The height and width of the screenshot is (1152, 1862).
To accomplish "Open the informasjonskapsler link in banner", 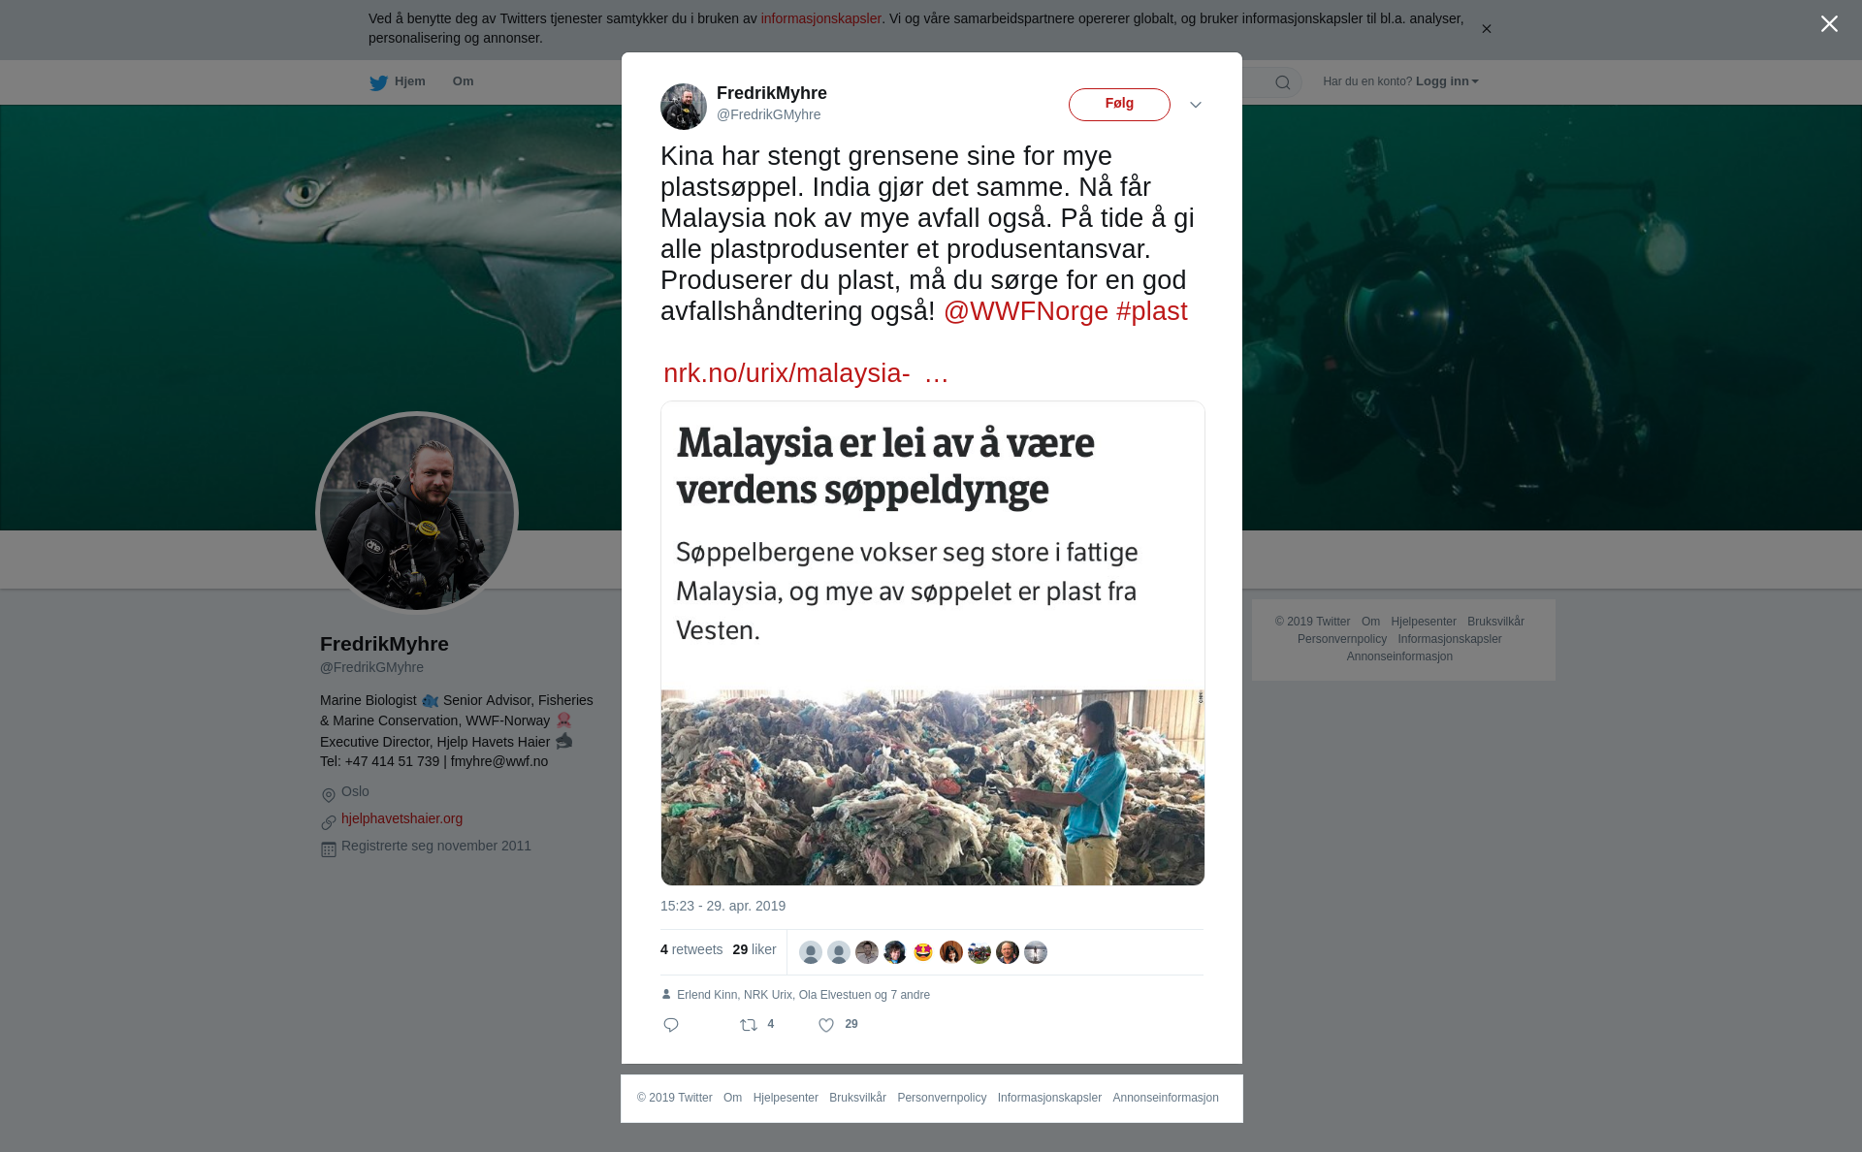I will (820, 18).
